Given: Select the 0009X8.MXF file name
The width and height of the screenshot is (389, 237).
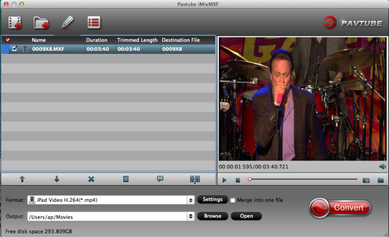Looking at the screenshot, I should point(48,49).
